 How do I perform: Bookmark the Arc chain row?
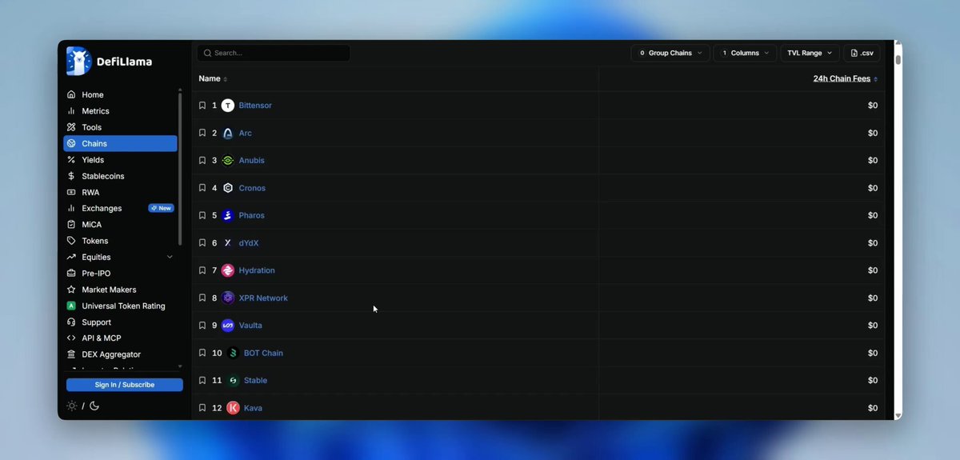pyautogui.click(x=202, y=133)
